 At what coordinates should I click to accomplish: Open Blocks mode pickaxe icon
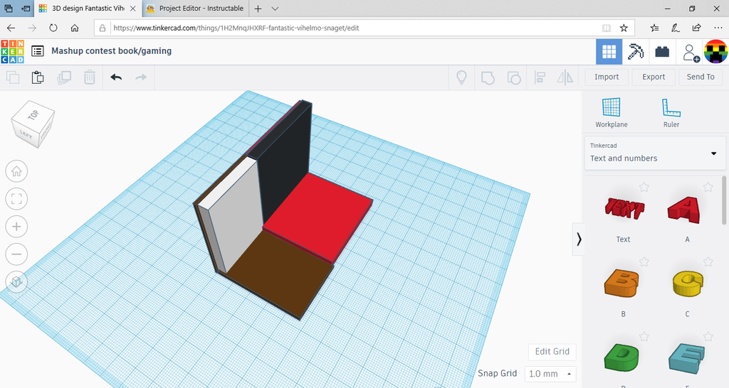[636, 51]
